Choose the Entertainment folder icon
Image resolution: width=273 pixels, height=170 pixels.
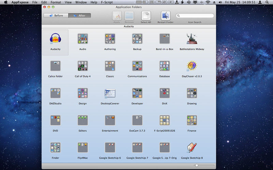(110, 120)
